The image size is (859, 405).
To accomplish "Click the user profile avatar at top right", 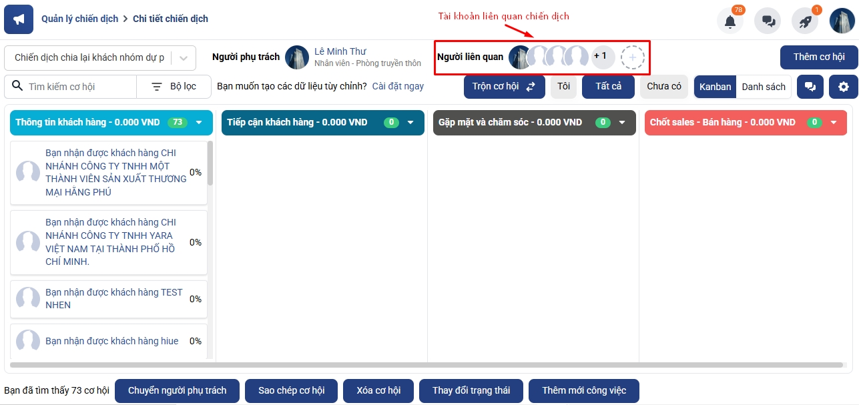I will (x=842, y=21).
